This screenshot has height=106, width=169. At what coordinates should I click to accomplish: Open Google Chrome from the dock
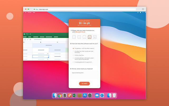click(59, 95)
